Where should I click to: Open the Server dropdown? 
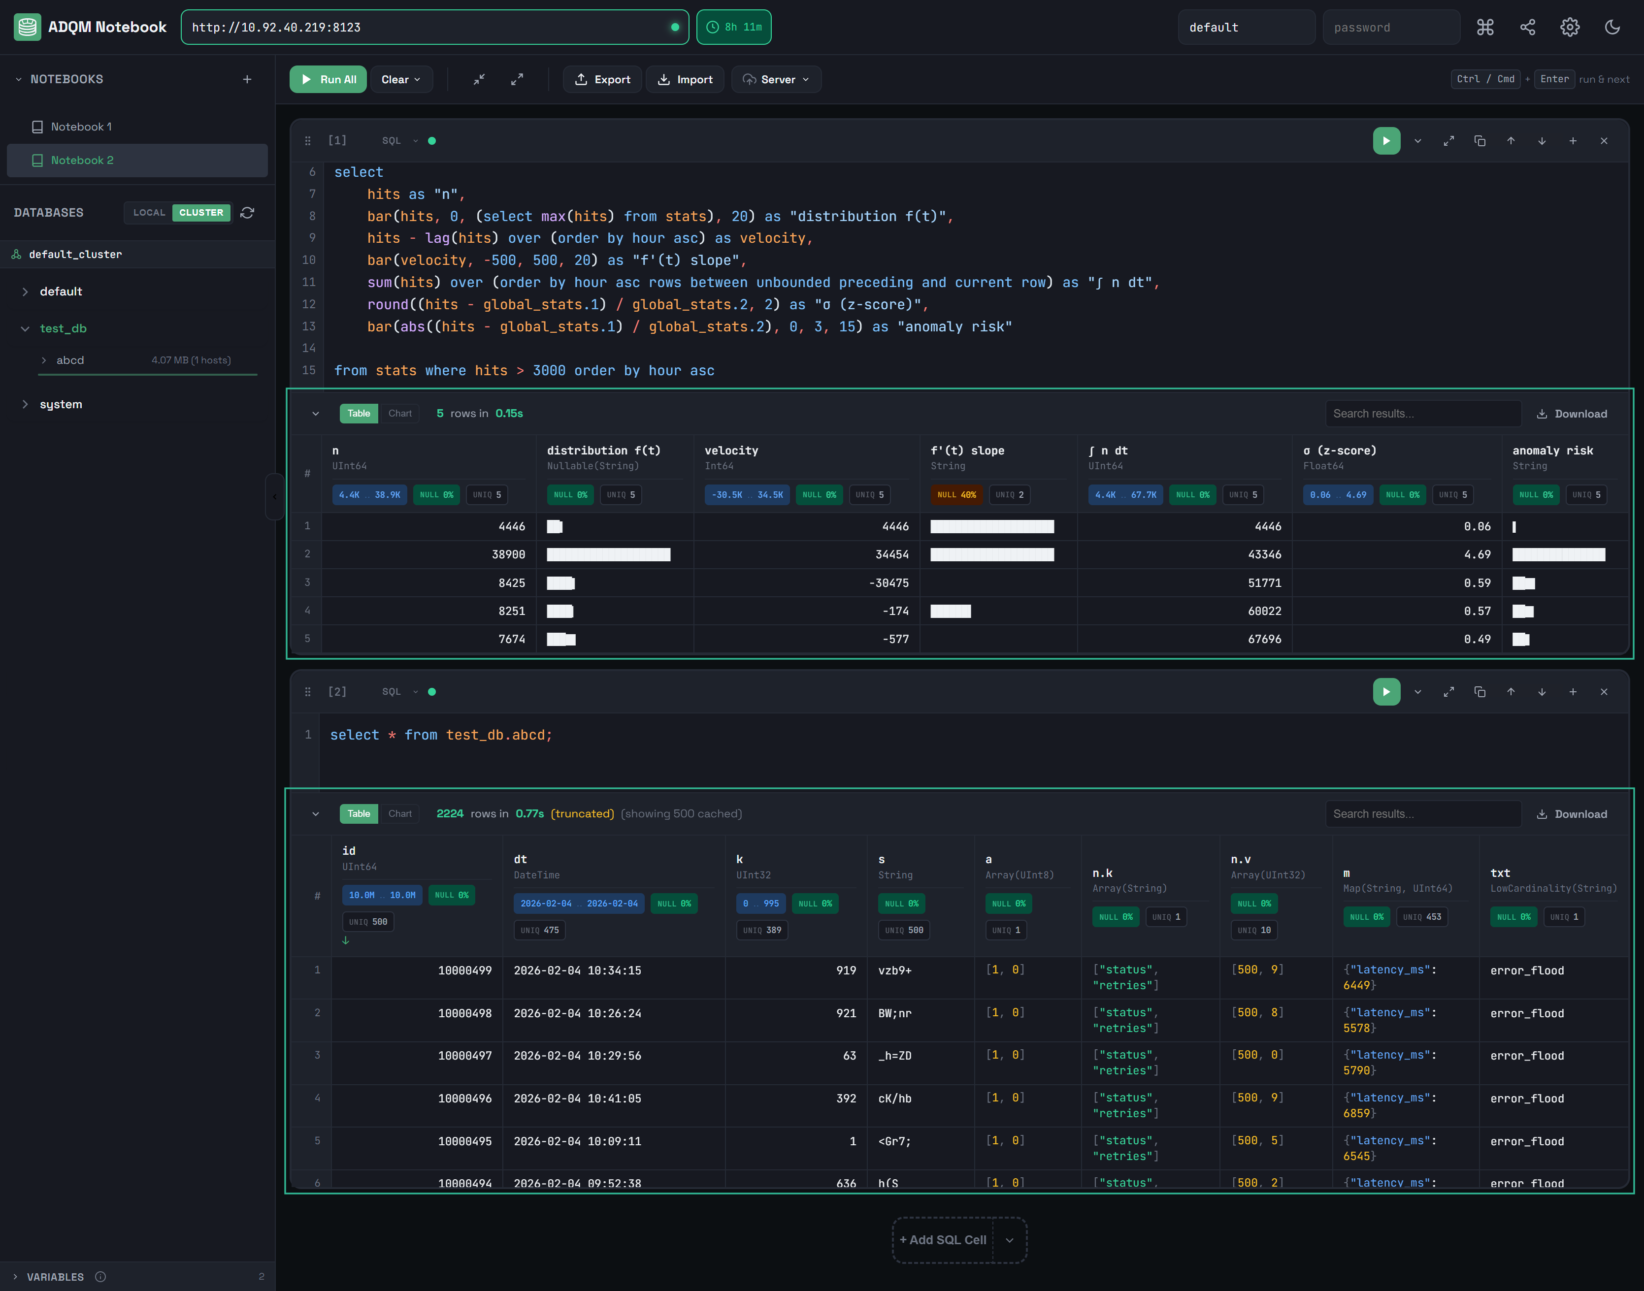pos(776,79)
